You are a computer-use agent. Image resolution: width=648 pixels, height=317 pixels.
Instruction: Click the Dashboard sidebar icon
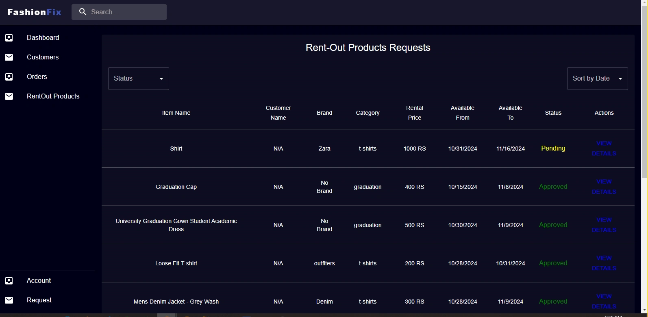point(9,38)
